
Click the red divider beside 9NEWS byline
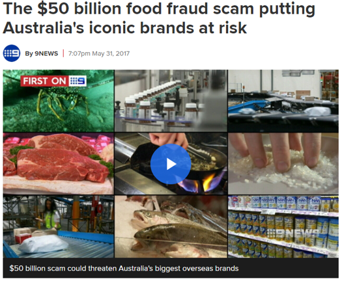coord(63,53)
